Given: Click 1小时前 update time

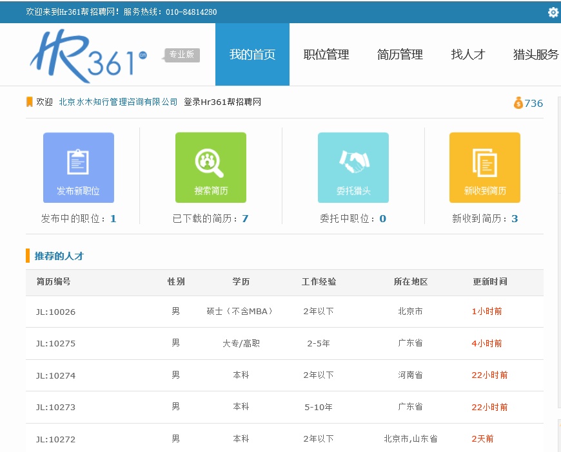Looking at the screenshot, I should [x=487, y=311].
